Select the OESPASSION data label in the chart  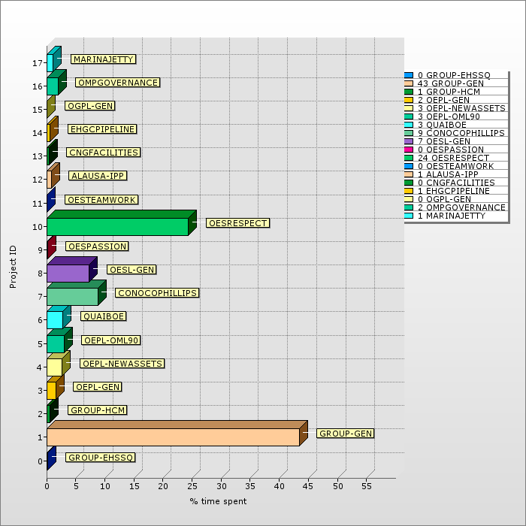97,246
